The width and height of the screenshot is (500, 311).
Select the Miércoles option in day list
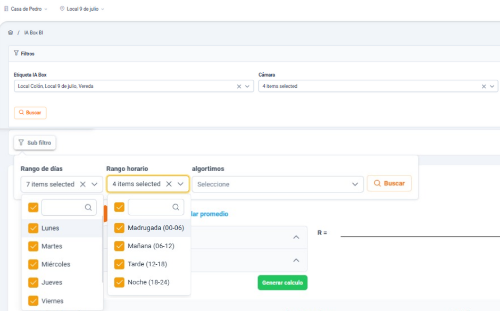56,264
